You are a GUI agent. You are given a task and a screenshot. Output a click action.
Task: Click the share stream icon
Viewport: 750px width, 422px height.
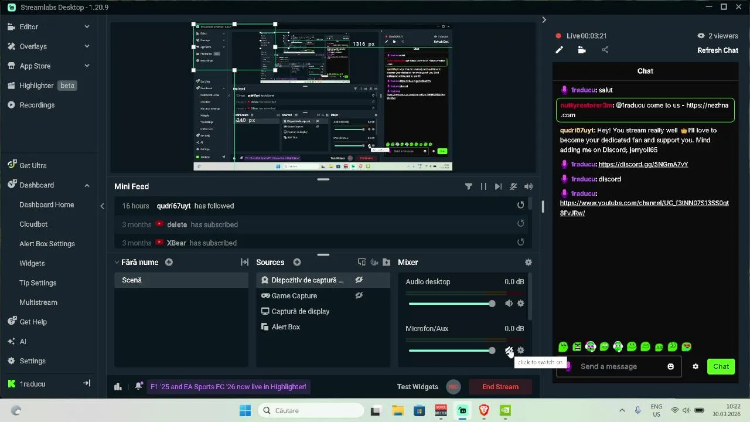pyautogui.click(x=605, y=50)
